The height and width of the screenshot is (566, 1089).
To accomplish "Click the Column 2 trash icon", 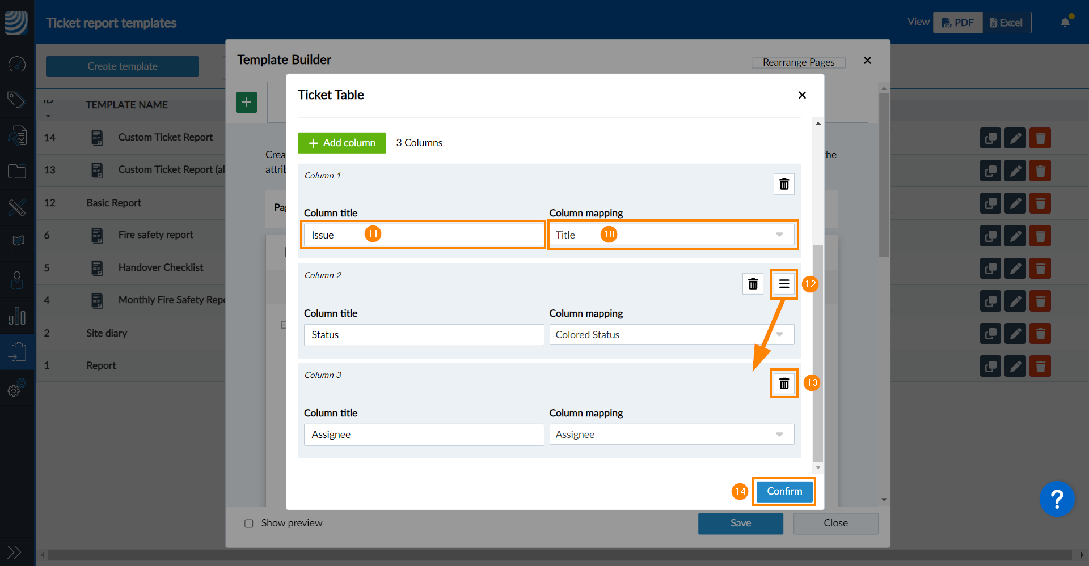I will (x=753, y=284).
